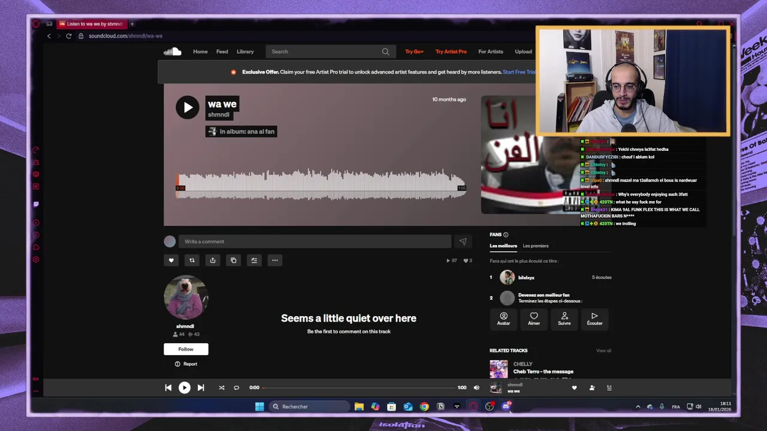Go back in the browser
This screenshot has height=431, width=767.
pyautogui.click(x=49, y=36)
